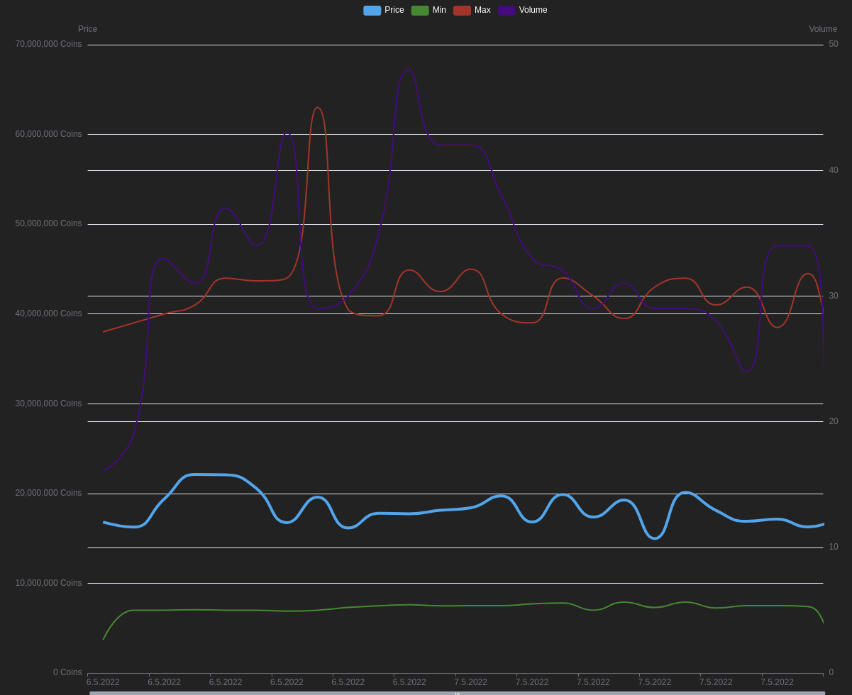Click the first 7.5.2022 date label
852x695 pixels.
coord(470,682)
